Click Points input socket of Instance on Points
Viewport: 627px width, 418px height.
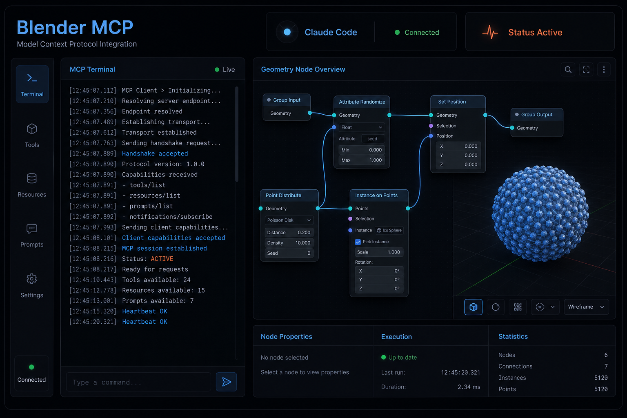350,209
